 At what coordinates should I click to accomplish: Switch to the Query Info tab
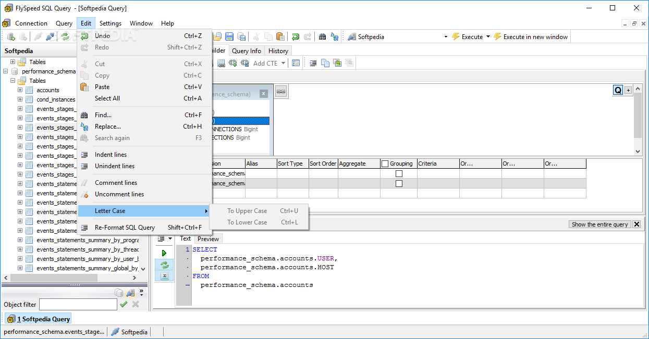[x=246, y=51]
